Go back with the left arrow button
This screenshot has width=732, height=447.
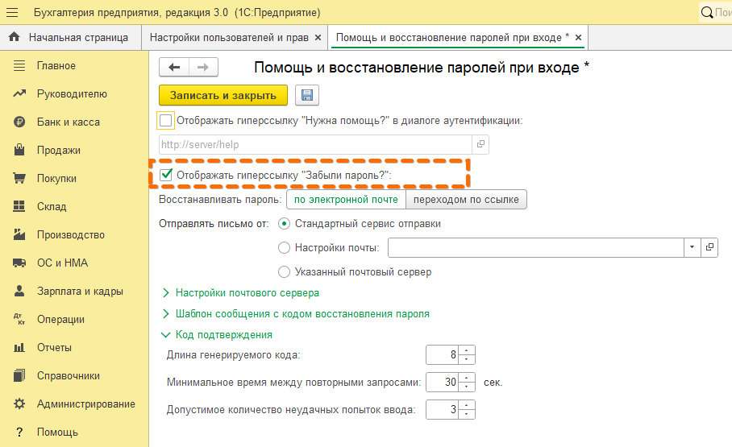pyautogui.click(x=174, y=67)
